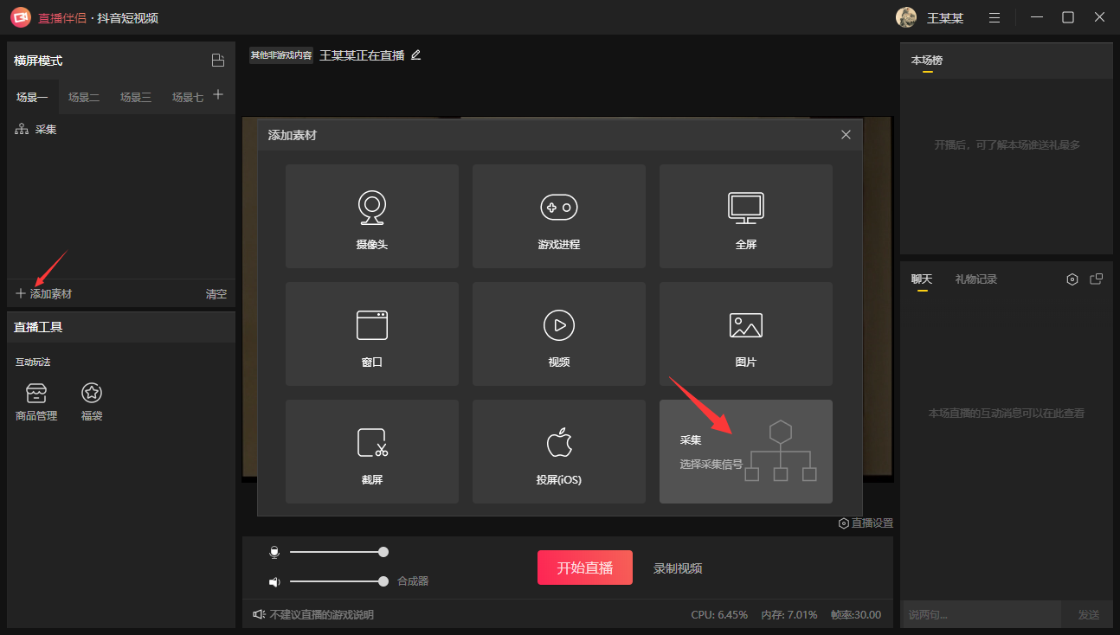Pick the 全屏 full screen source
Viewport: 1120px width, 635px height.
click(x=746, y=216)
